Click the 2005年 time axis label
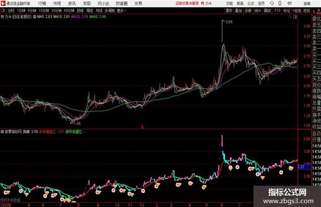 pos(6,205)
